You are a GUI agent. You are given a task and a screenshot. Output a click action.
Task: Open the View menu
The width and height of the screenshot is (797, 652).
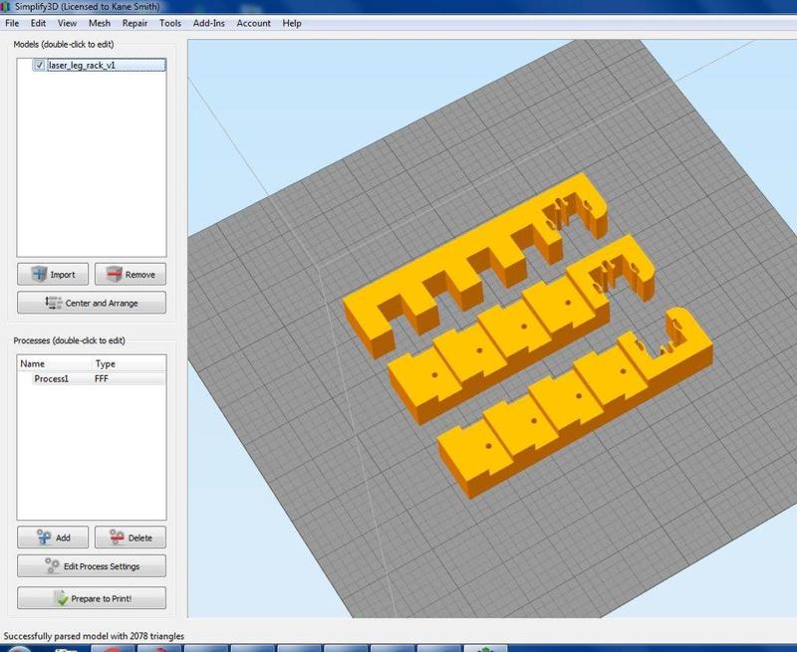pos(67,23)
